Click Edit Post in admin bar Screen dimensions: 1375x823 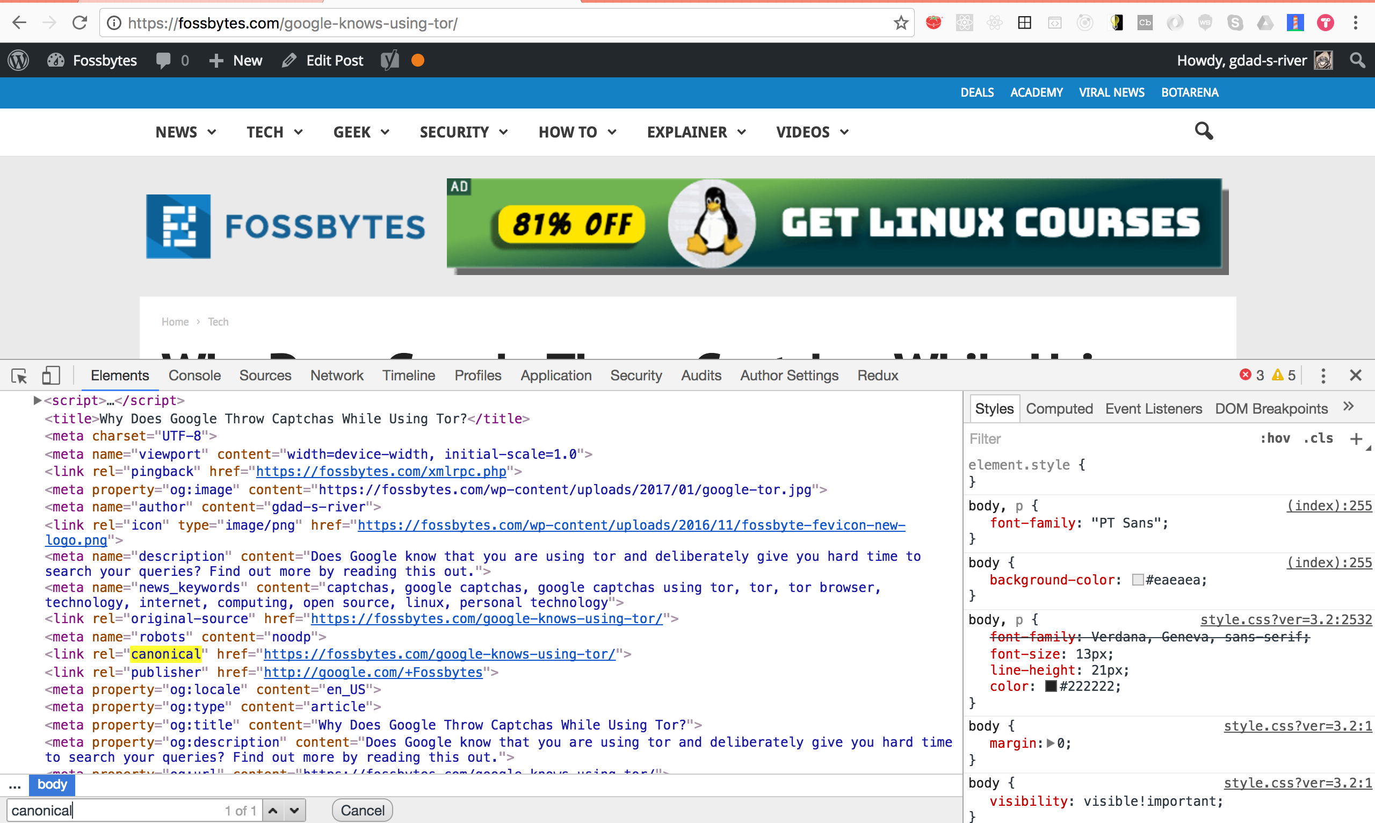click(323, 60)
